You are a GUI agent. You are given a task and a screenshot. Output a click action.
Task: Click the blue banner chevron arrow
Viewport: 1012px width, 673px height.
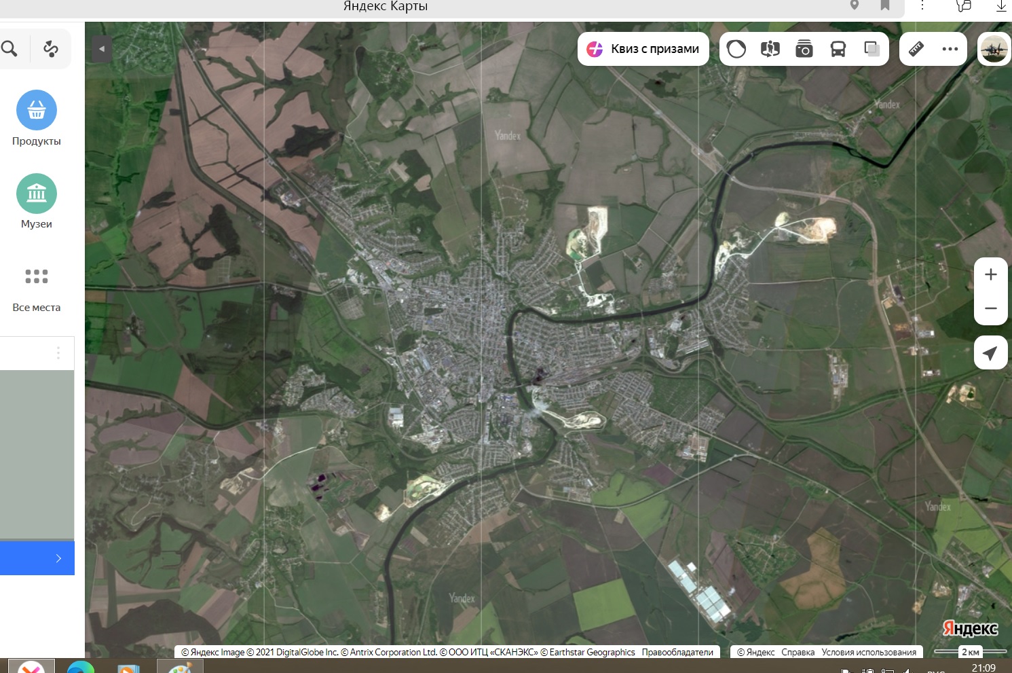click(x=58, y=558)
